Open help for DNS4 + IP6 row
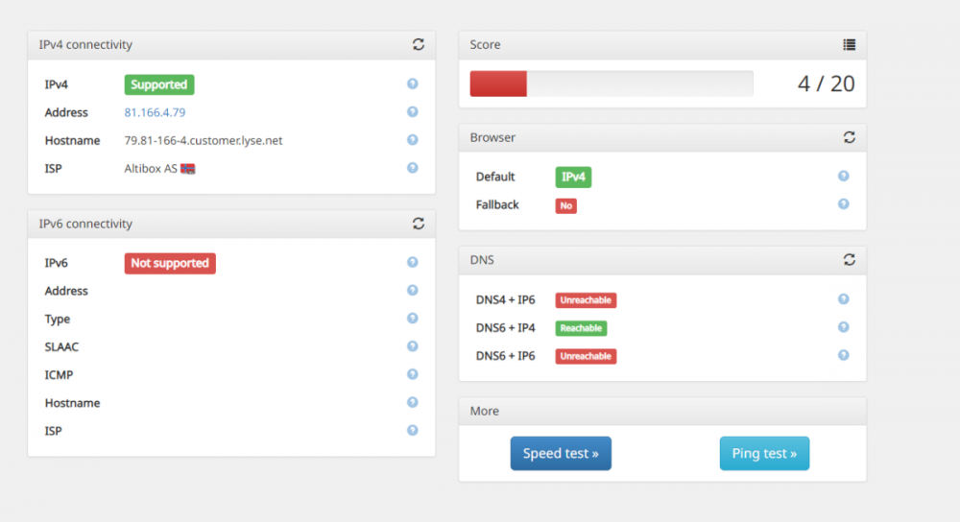 843,299
